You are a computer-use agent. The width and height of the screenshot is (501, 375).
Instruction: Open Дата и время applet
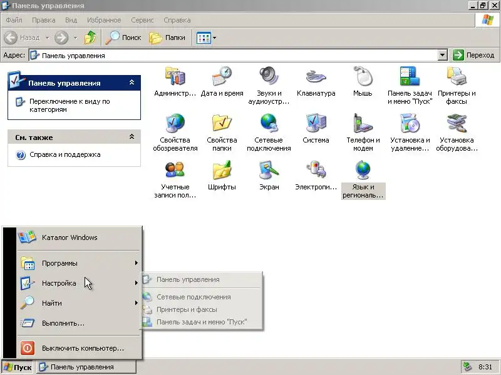point(222,81)
